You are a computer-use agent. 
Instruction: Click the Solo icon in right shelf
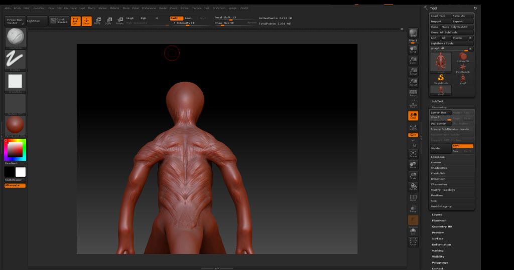[x=413, y=231]
